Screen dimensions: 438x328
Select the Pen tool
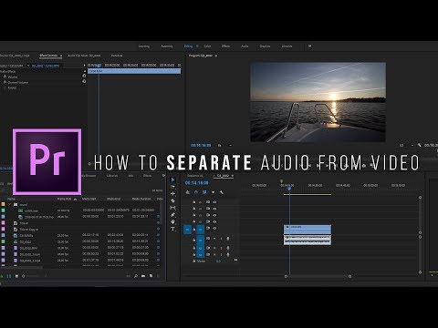[172, 215]
